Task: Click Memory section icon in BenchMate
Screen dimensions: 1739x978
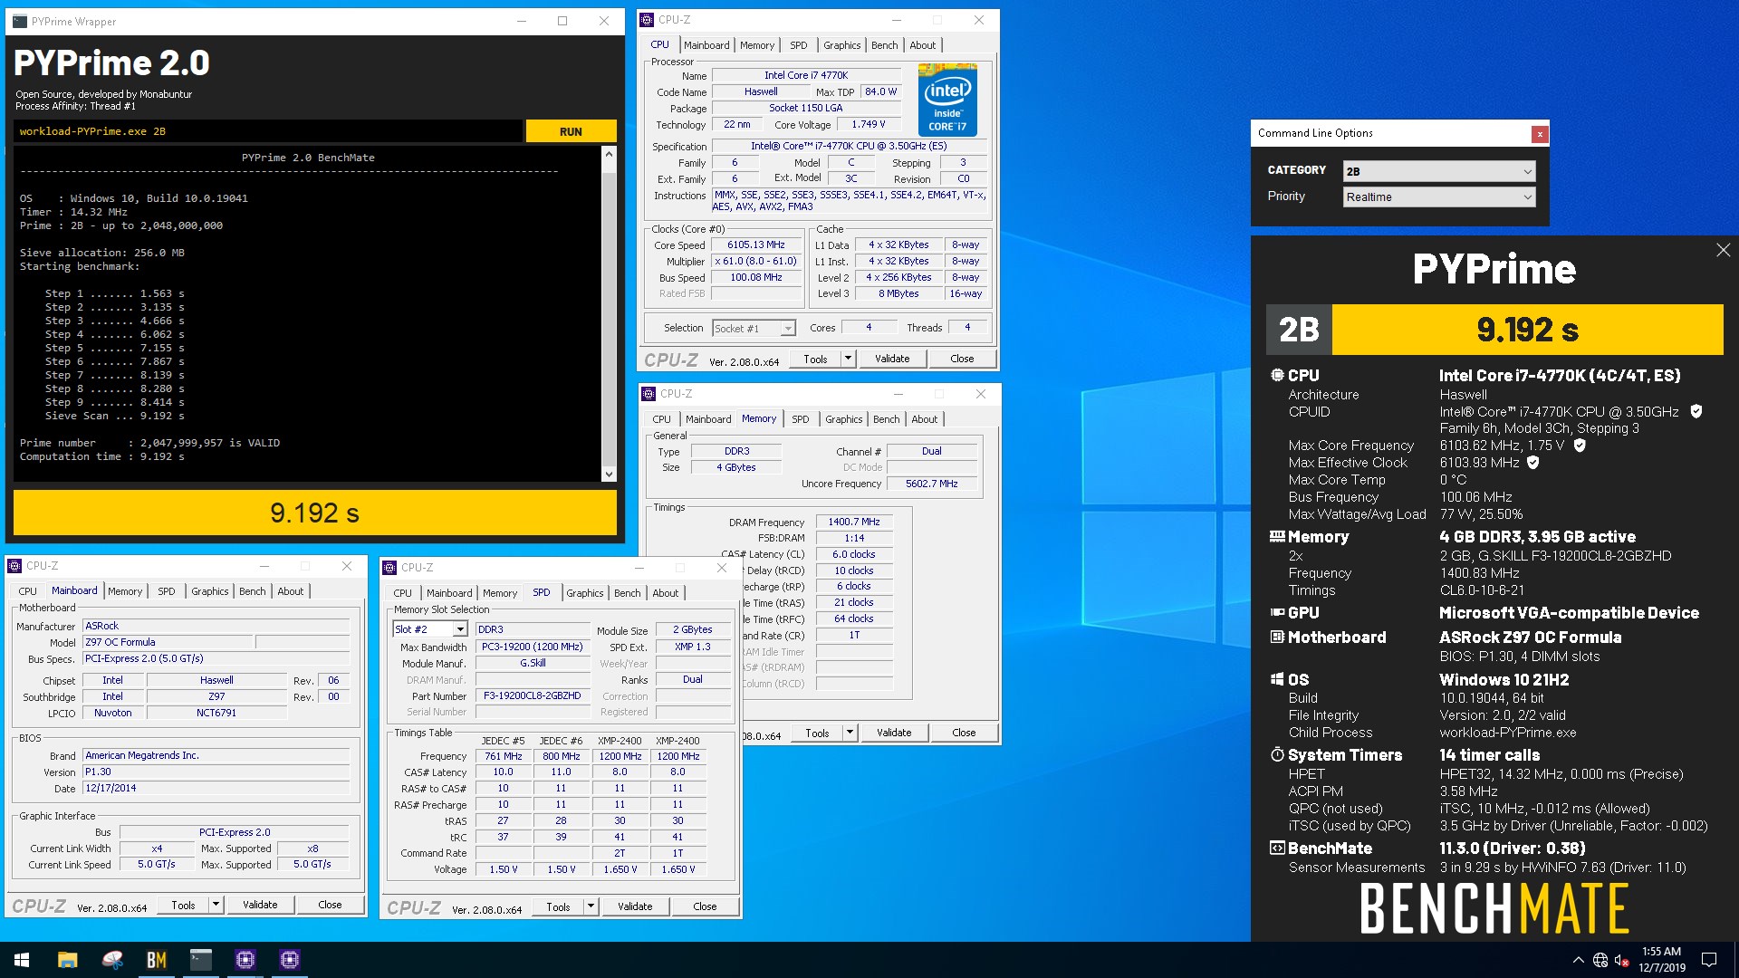Action: (1277, 536)
